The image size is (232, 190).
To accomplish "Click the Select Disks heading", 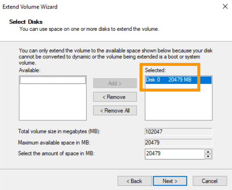I will 26,22.
